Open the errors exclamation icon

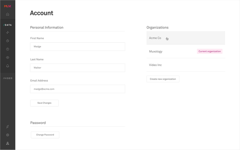(x=7, y=49)
